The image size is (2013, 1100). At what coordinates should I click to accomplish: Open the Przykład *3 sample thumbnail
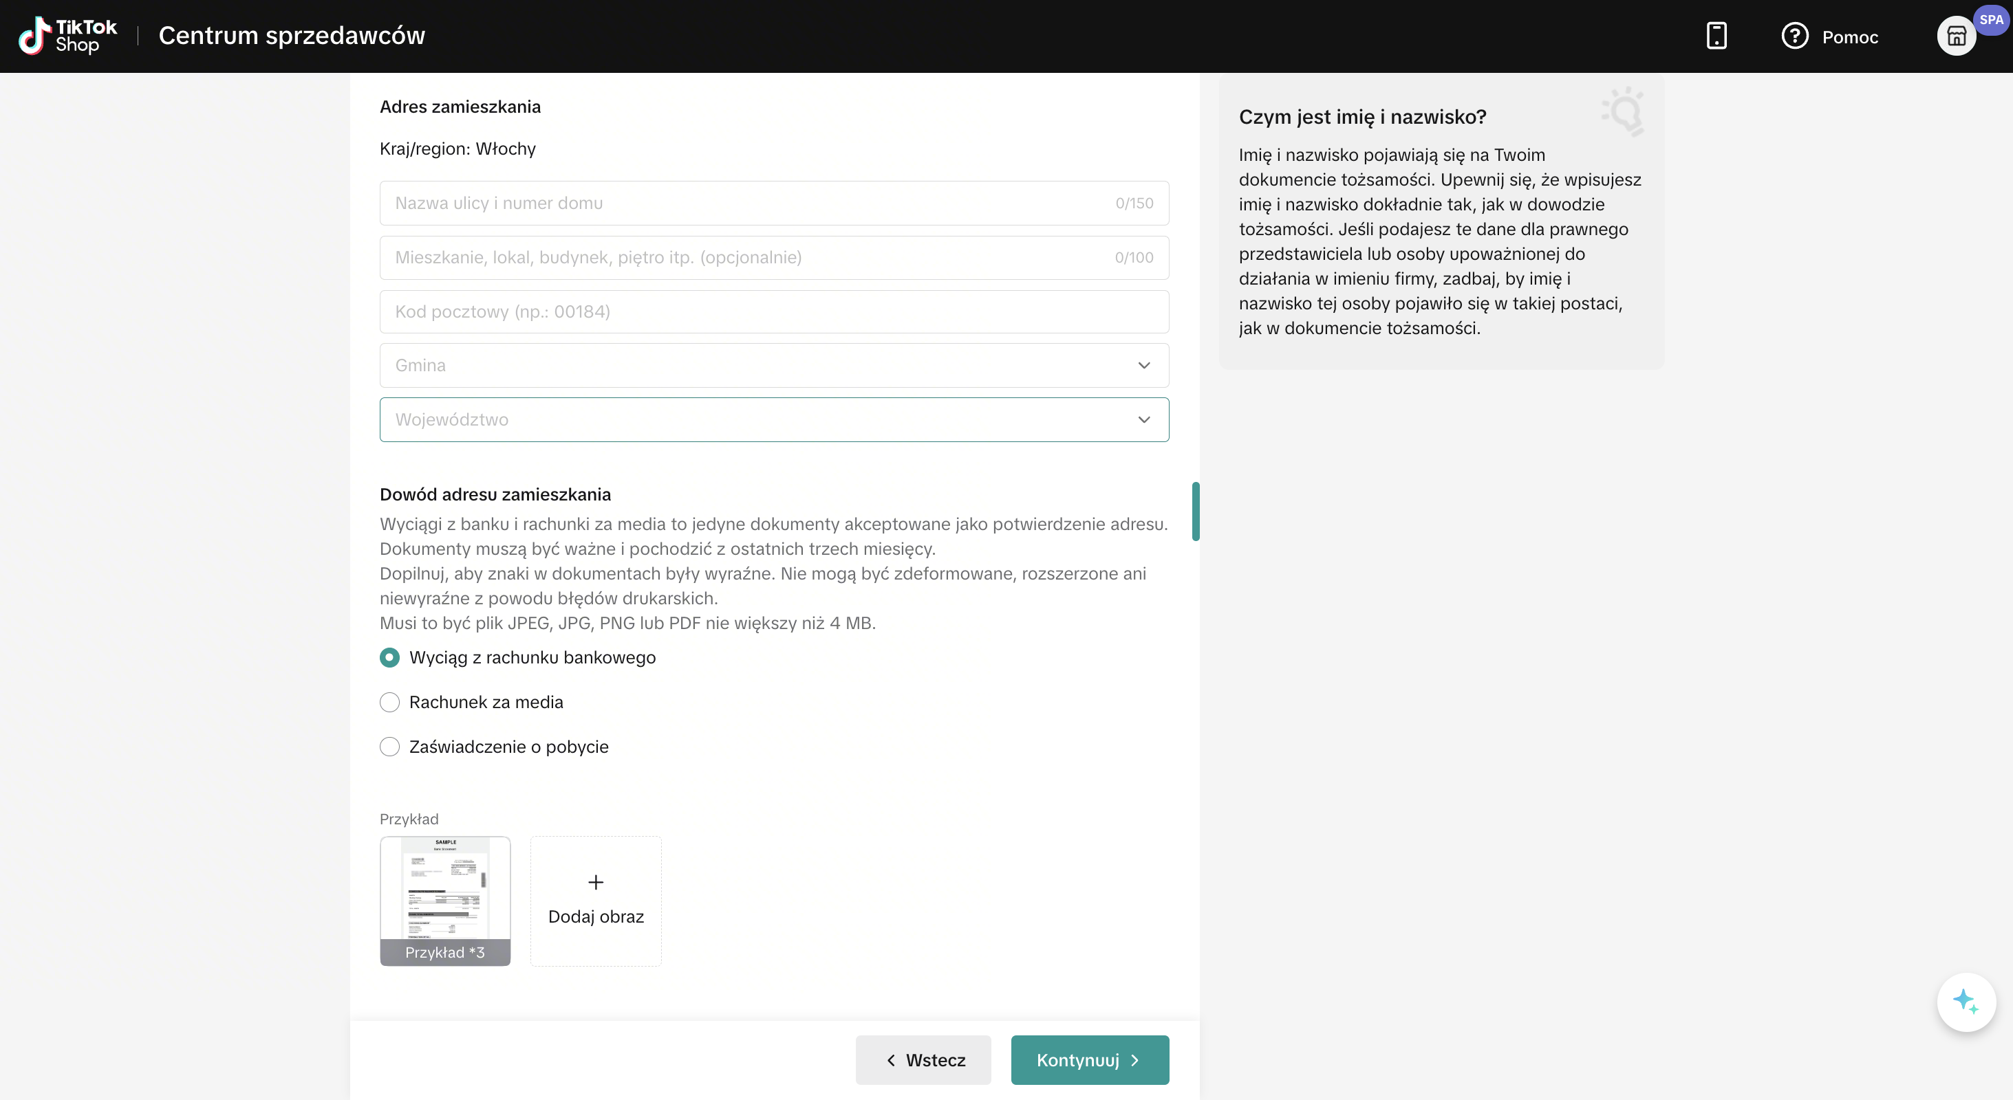(444, 901)
